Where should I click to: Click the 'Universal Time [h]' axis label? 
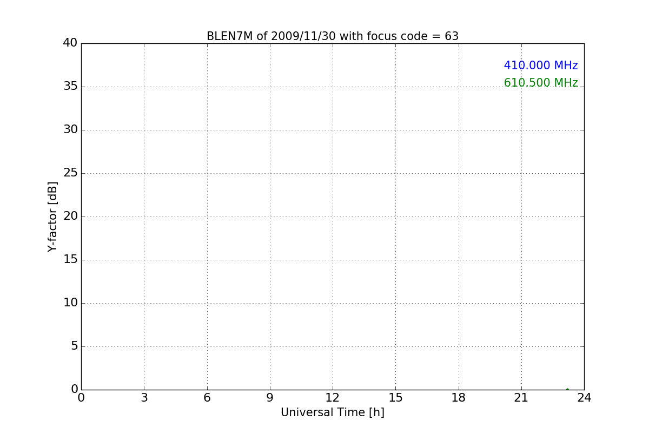333,412
